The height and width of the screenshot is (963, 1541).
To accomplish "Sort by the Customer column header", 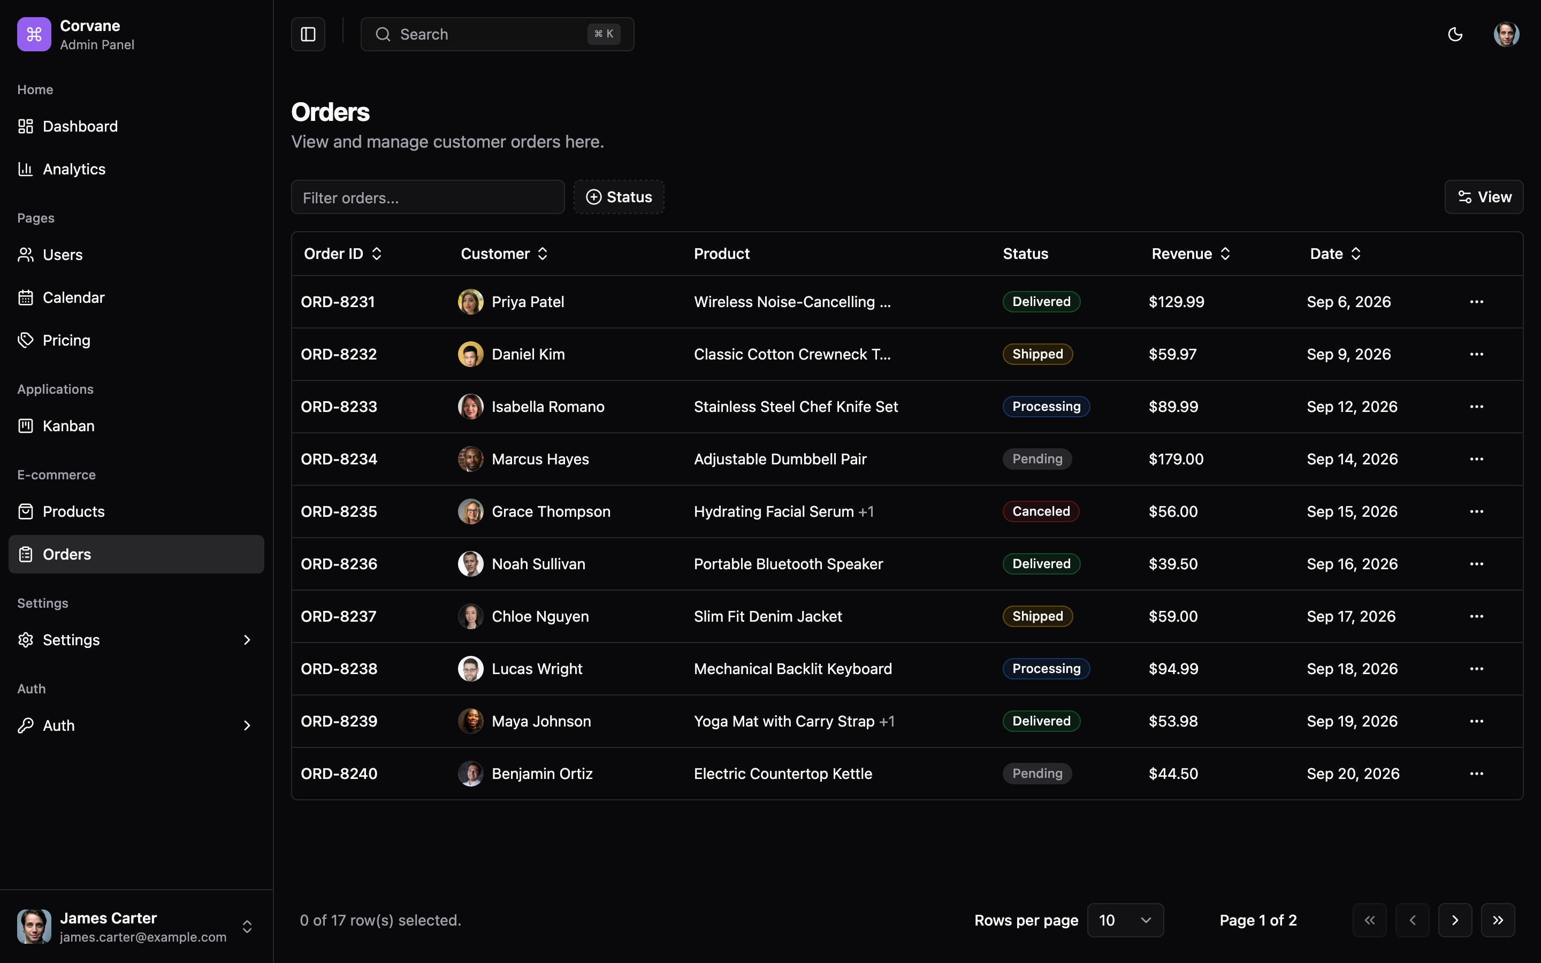I will click(505, 254).
